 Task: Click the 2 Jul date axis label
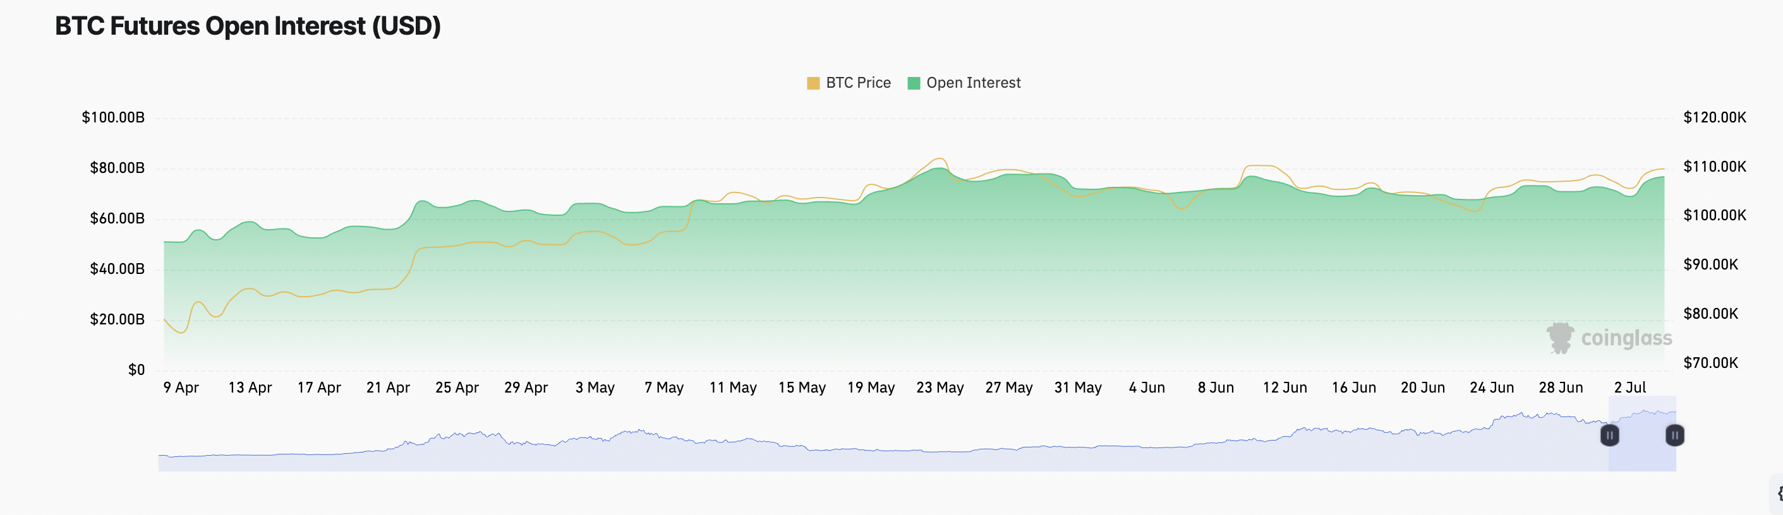(x=1630, y=388)
